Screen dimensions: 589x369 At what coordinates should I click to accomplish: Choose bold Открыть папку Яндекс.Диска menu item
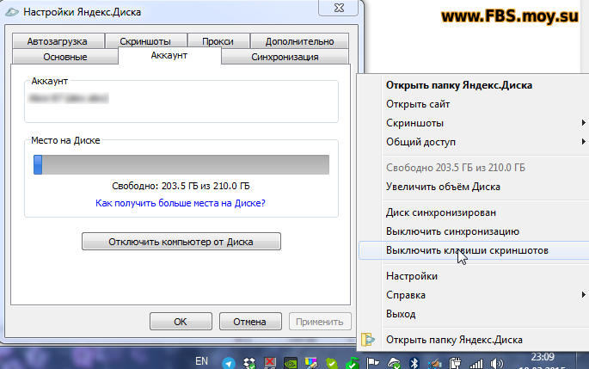point(459,85)
